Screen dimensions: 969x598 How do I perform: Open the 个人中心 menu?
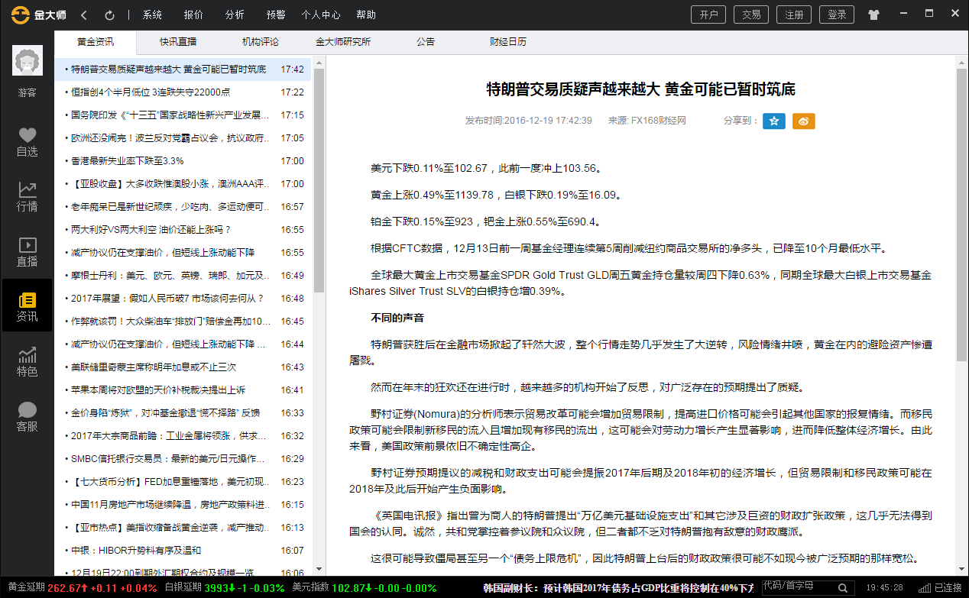tap(321, 15)
